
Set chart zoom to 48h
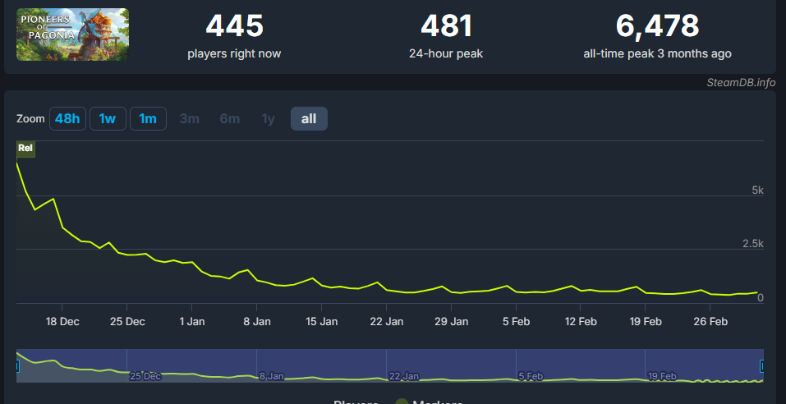click(67, 119)
